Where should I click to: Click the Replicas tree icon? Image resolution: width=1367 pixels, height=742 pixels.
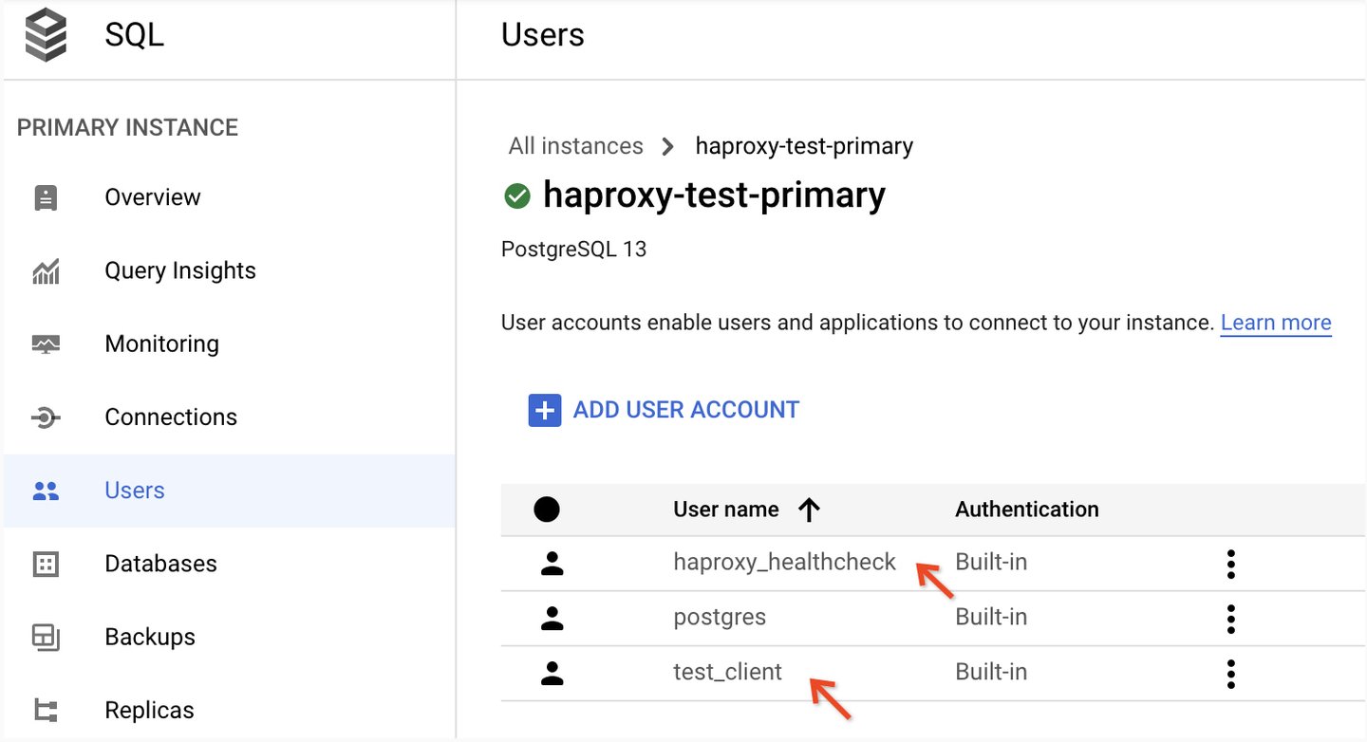click(x=46, y=710)
